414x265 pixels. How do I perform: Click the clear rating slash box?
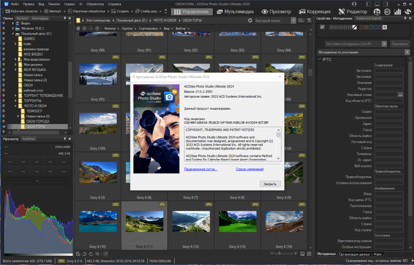(354, 27)
